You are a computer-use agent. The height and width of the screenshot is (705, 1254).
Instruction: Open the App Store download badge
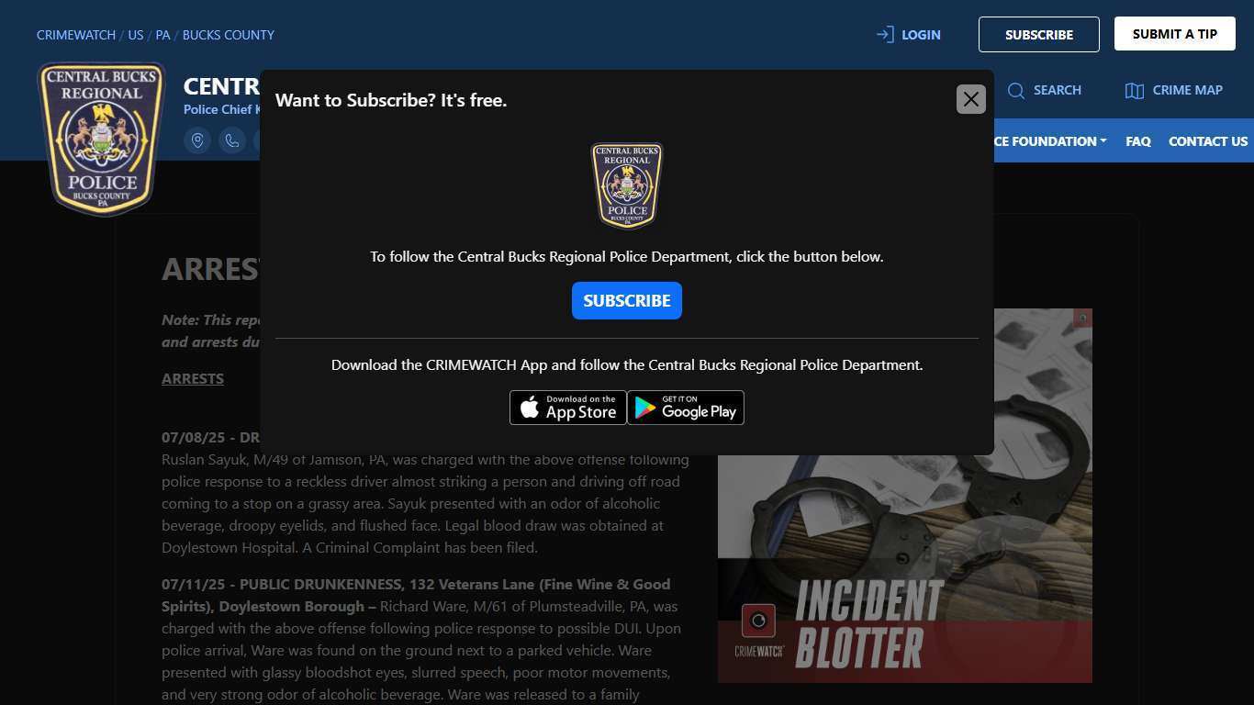(567, 408)
